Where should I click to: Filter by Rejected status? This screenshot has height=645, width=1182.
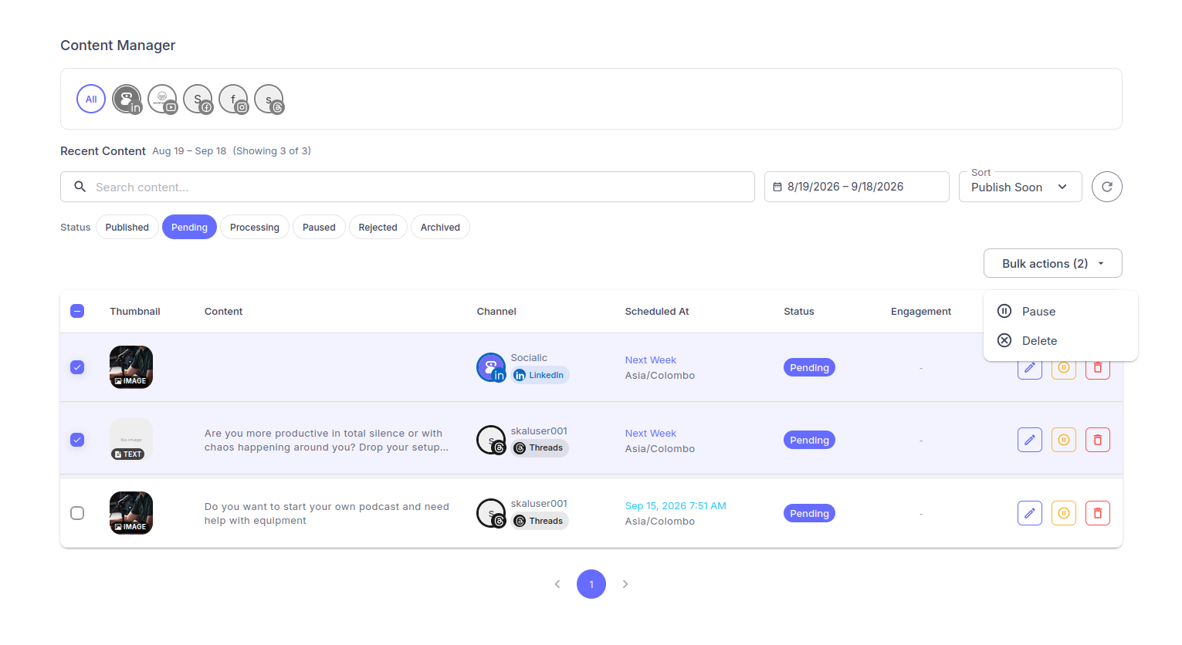pyautogui.click(x=378, y=227)
